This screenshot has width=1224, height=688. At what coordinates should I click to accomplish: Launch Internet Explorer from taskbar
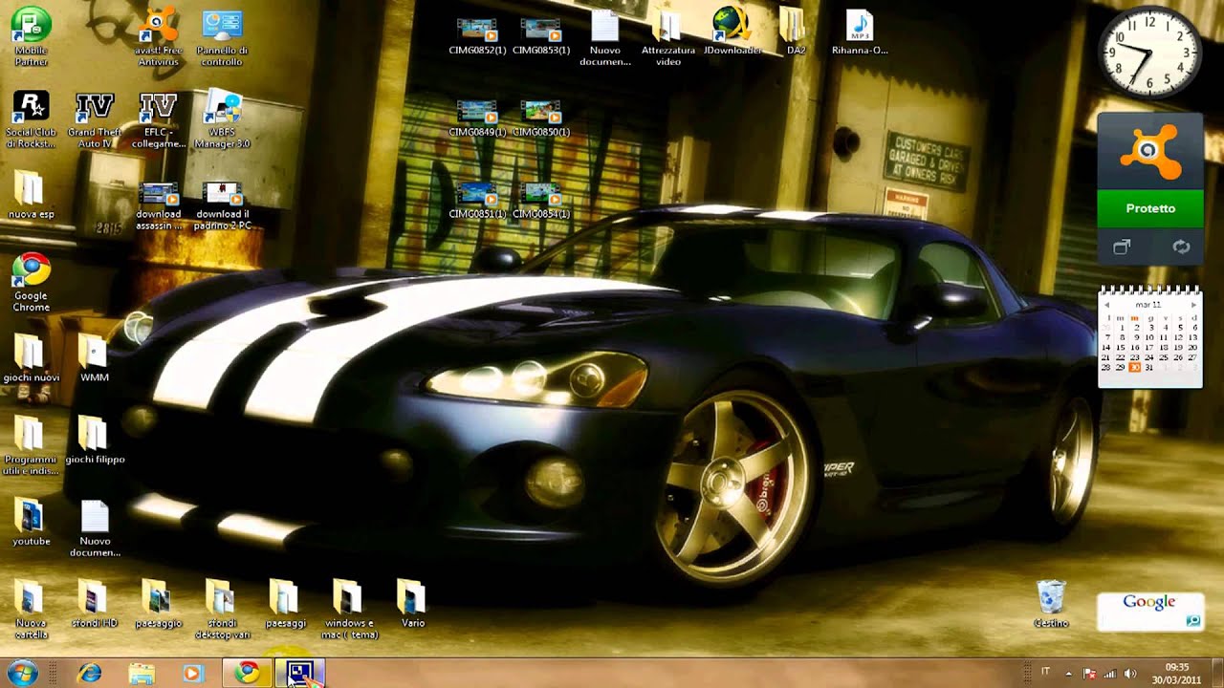(x=90, y=673)
